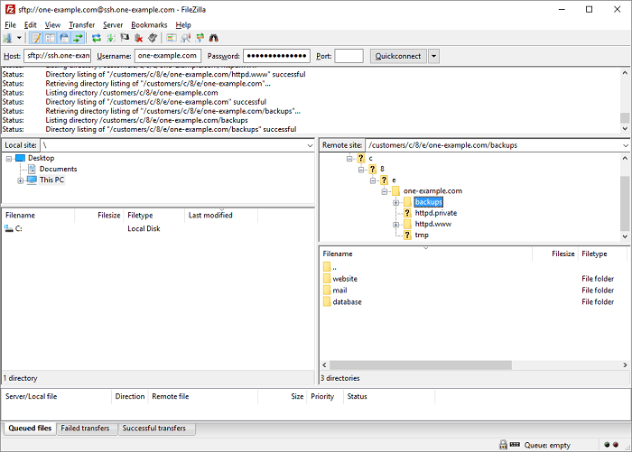This screenshot has width=632, height=452.
Task: Collapse the '8' remote tree node
Action: point(361,170)
